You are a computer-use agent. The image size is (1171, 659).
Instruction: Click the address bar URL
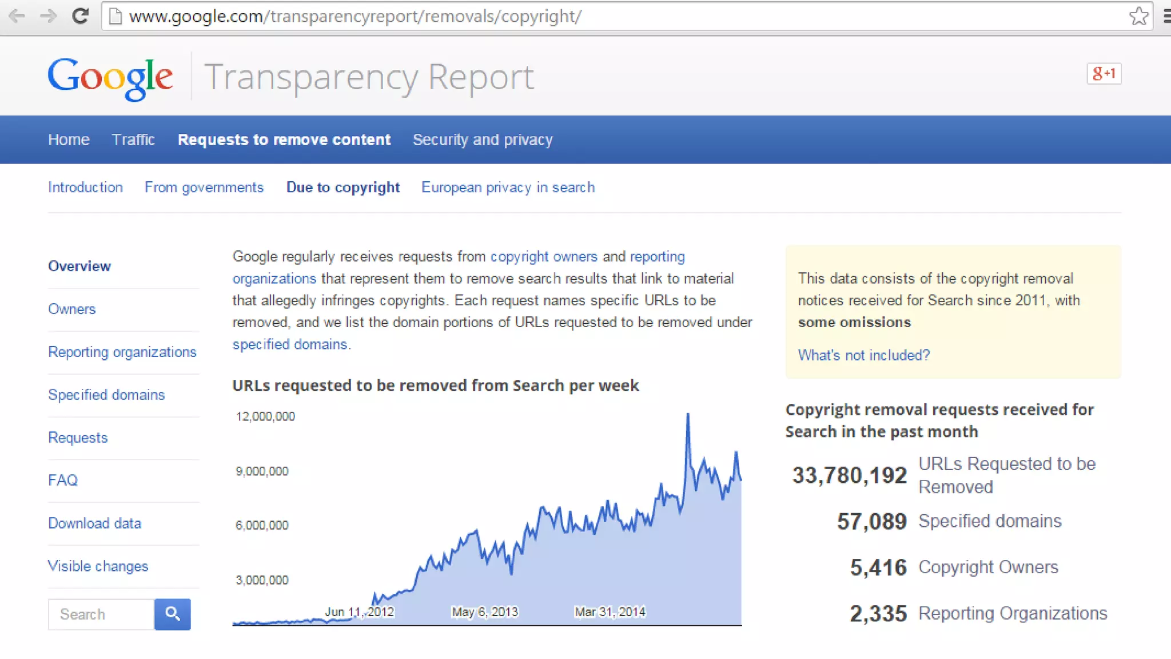tap(355, 16)
